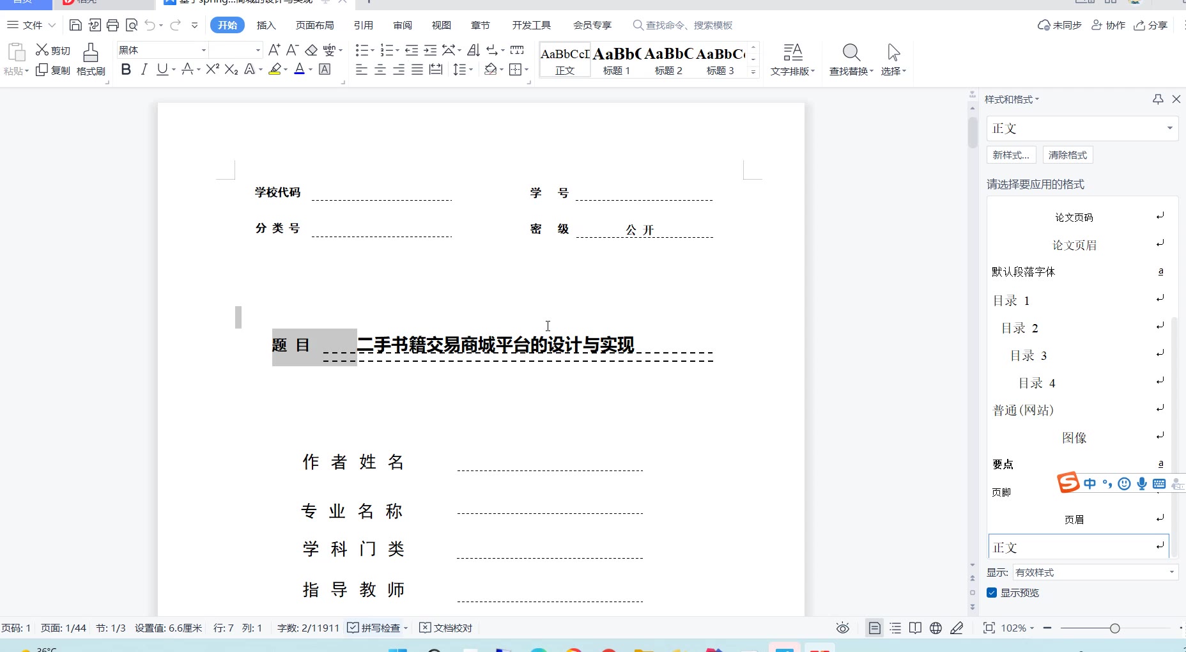Toggle superscript formatting
1186x652 pixels.
point(213,70)
